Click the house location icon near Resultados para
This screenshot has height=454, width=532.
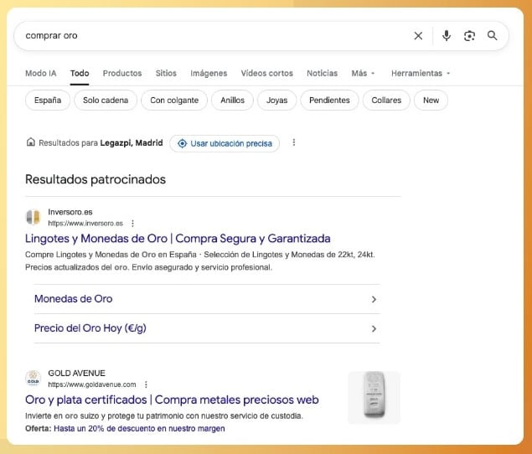[30, 142]
